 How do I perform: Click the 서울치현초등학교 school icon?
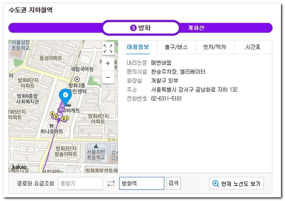click(x=96, y=146)
